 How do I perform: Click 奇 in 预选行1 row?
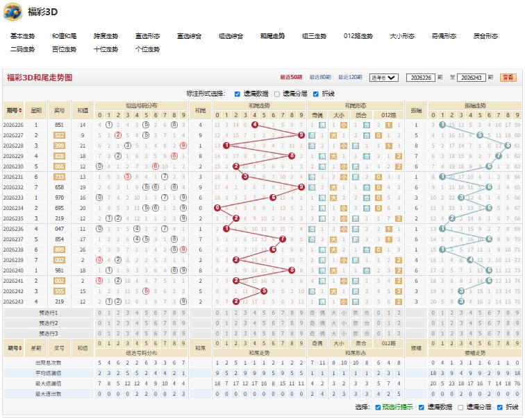tap(312, 313)
